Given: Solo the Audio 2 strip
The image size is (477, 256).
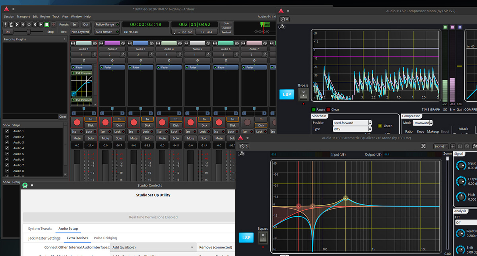Looking at the screenshot, I should coord(119,138).
